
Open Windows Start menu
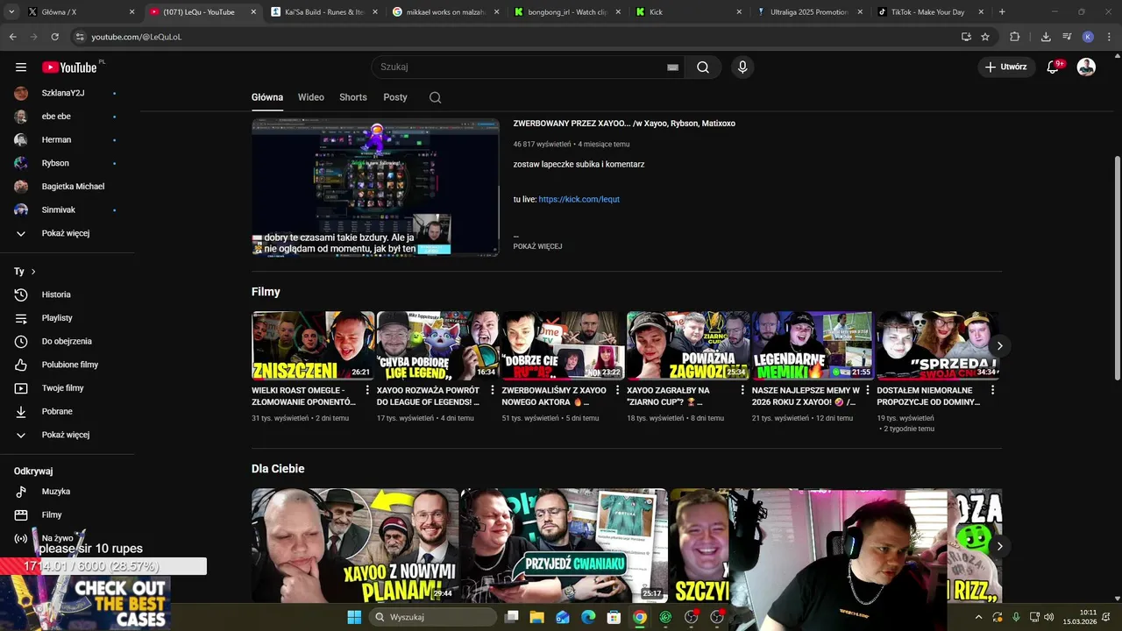(354, 617)
